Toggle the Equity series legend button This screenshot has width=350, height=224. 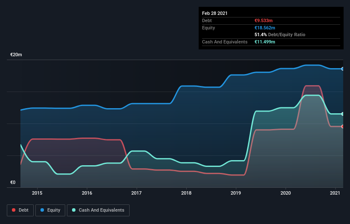click(x=50, y=210)
